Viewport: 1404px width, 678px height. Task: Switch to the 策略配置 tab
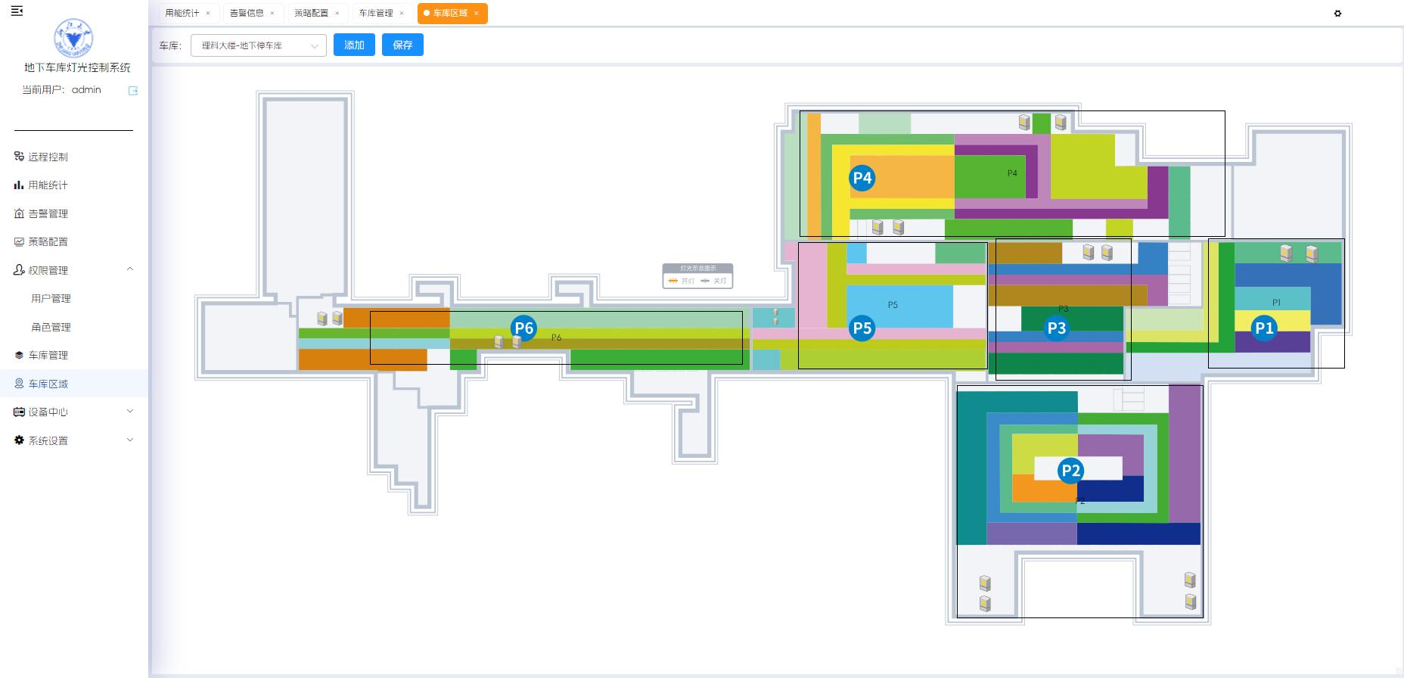[311, 13]
